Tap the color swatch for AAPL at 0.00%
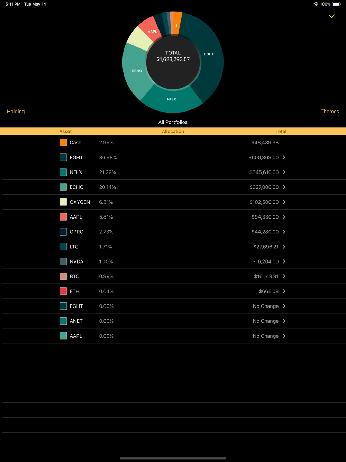The image size is (346, 462). 63,336
